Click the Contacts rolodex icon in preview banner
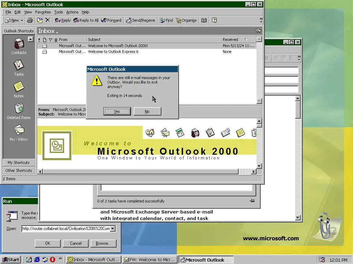 pyautogui.click(x=195, y=133)
